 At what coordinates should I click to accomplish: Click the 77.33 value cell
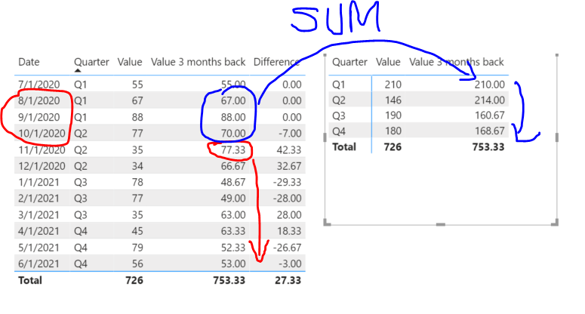click(233, 150)
